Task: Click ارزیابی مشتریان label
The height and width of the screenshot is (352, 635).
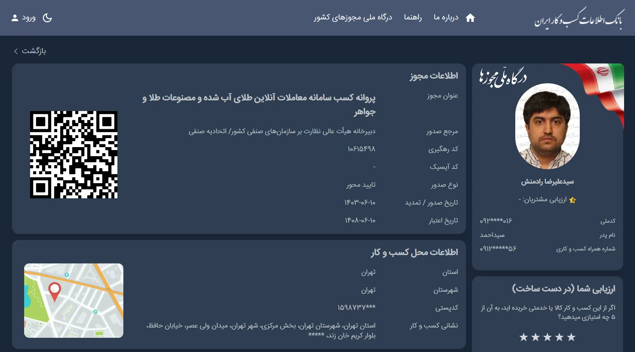Action: pos(544,200)
